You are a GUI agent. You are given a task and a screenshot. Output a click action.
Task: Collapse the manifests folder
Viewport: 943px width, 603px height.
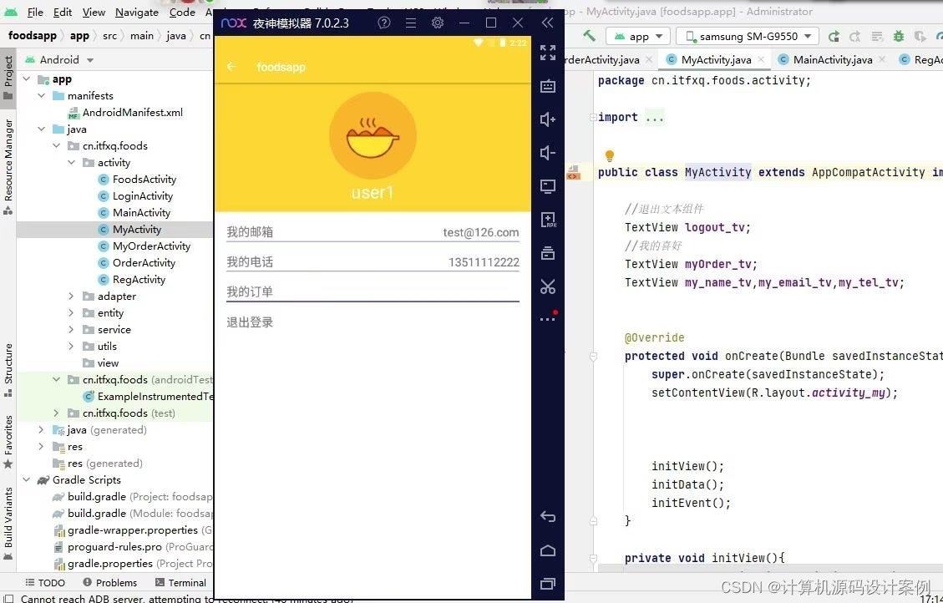pyautogui.click(x=42, y=95)
